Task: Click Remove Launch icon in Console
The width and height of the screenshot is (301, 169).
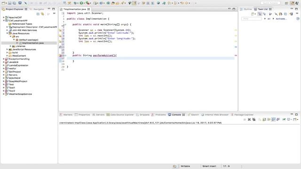Action: (249, 119)
